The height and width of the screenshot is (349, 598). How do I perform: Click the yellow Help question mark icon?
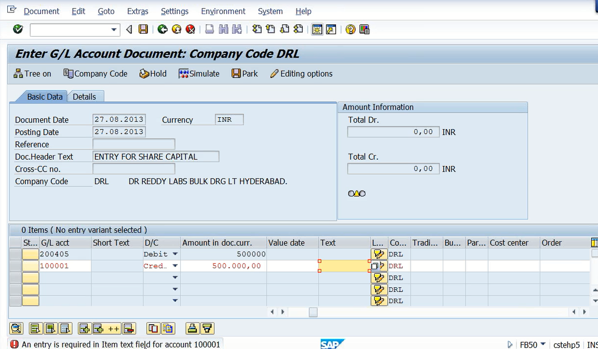click(350, 30)
